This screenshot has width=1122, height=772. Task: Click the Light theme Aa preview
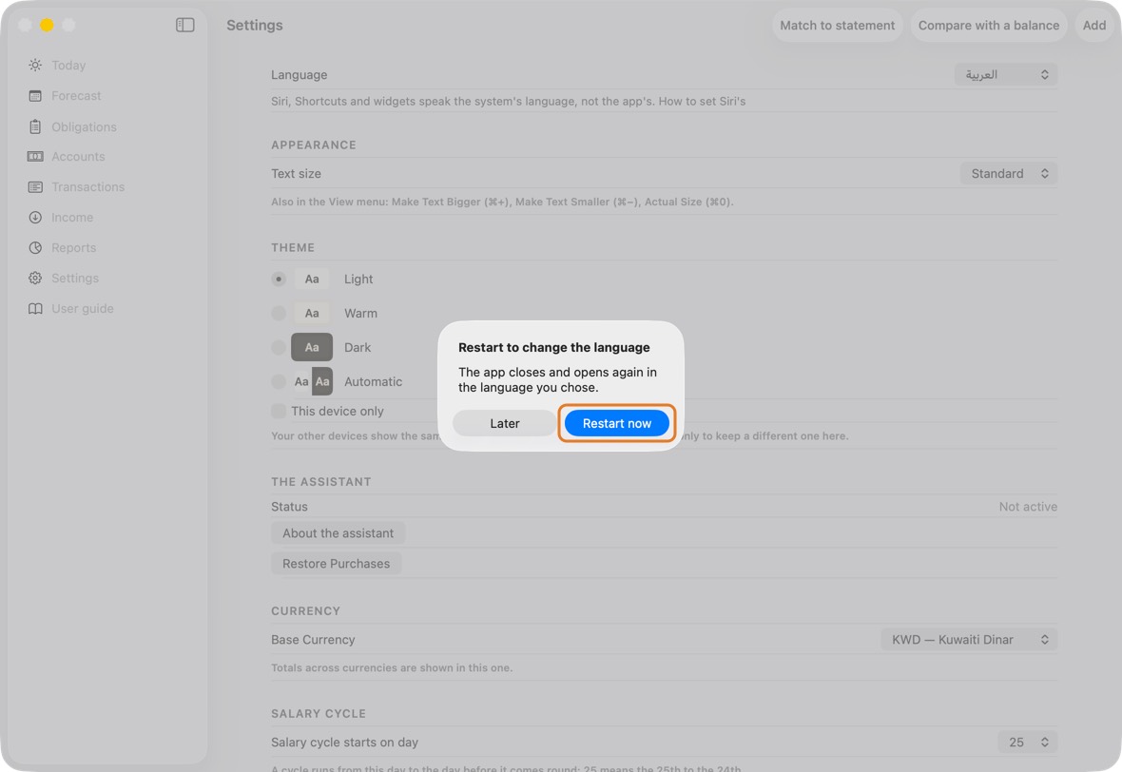pos(312,279)
